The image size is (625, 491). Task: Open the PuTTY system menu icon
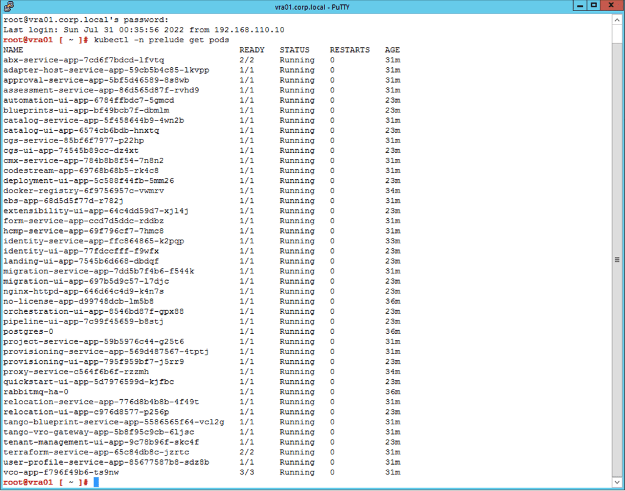pos(8,7)
